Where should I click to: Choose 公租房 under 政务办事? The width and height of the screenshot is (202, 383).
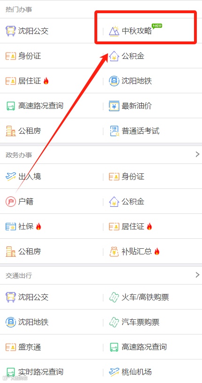23,252
